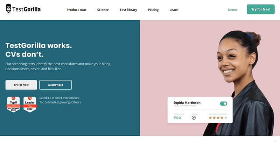The image size is (280, 142).
Task: Play the candidate video icon in card
Action: point(194,118)
